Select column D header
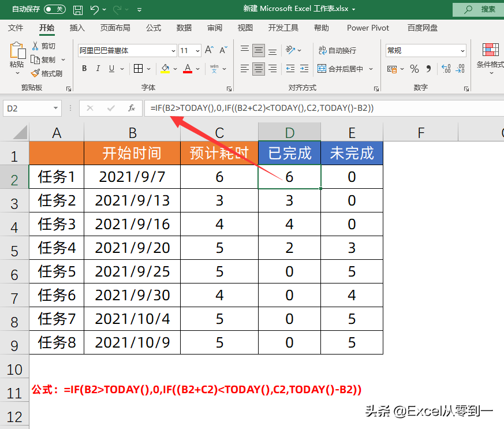 pyautogui.click(x=290, y=132)
